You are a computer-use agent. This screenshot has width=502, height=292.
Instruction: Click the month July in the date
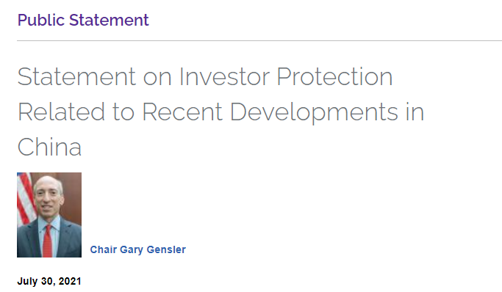[27, 281]
